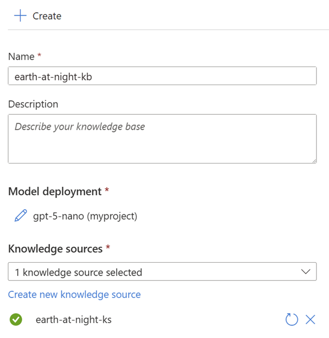
Task: Click the Description box resize handle
Action: tap(313, 160)
